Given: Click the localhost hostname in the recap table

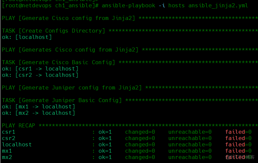Looking at the screenshot, I should click(17, 145).
